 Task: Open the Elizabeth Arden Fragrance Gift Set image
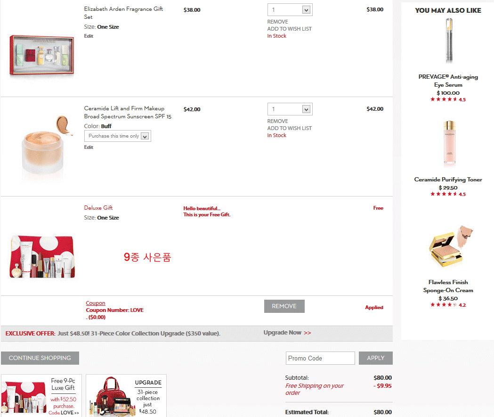[x=42, y=56]
